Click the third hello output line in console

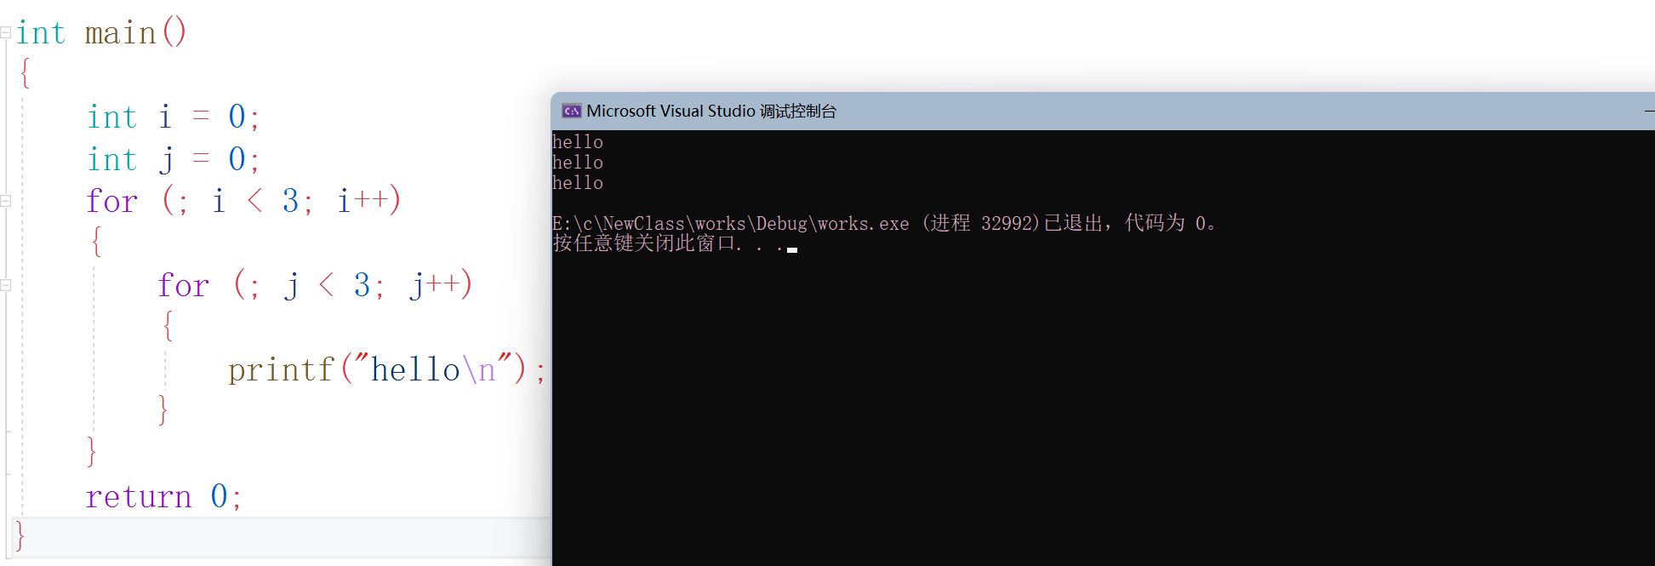[578, 183]
